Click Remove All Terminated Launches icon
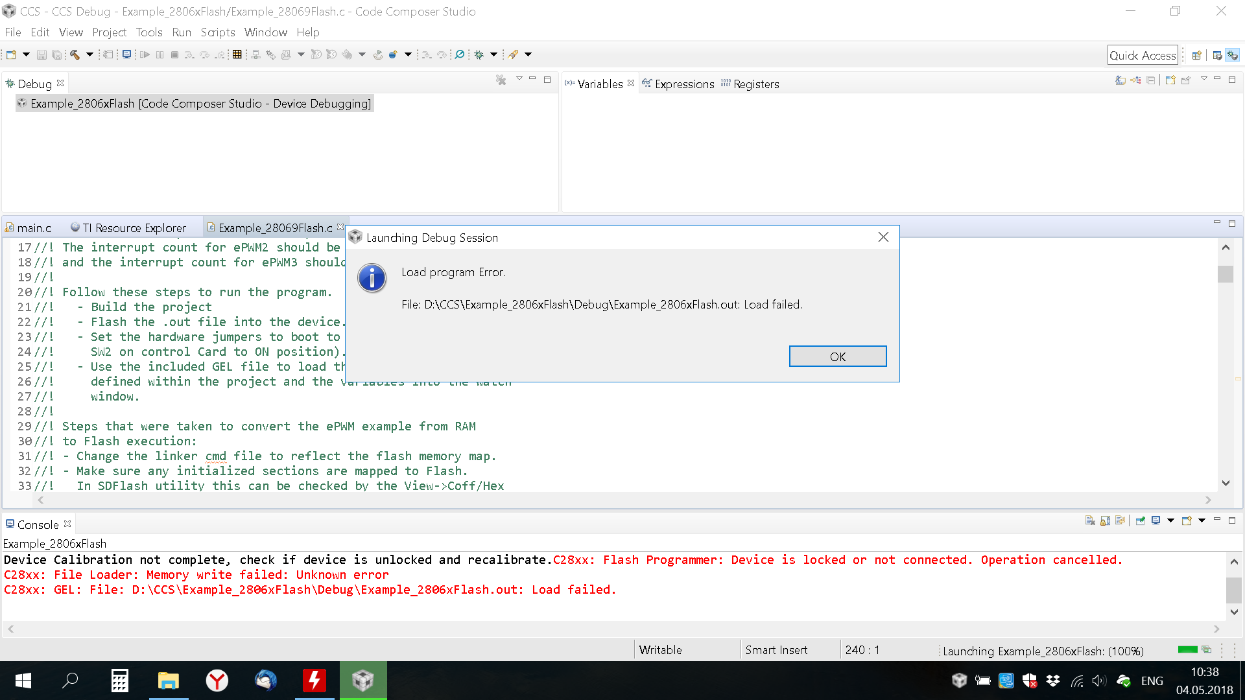This screenshot has width=1245, height=700. point(501,80)
